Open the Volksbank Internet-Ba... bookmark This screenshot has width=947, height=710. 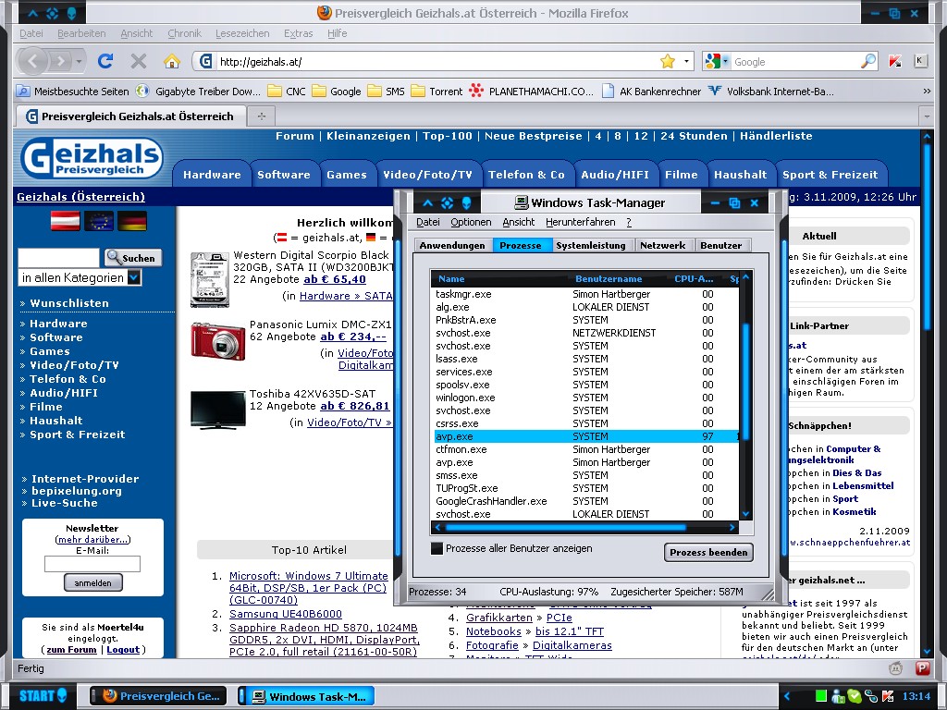click(771, 92)
